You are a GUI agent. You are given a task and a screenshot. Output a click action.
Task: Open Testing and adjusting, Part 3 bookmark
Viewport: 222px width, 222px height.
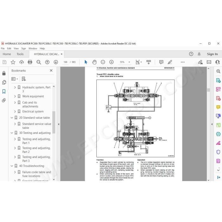click(36, 159)
